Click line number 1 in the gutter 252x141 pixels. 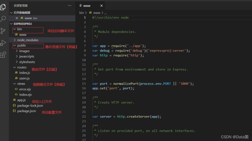pyautogui.click(x=85, y=18)
